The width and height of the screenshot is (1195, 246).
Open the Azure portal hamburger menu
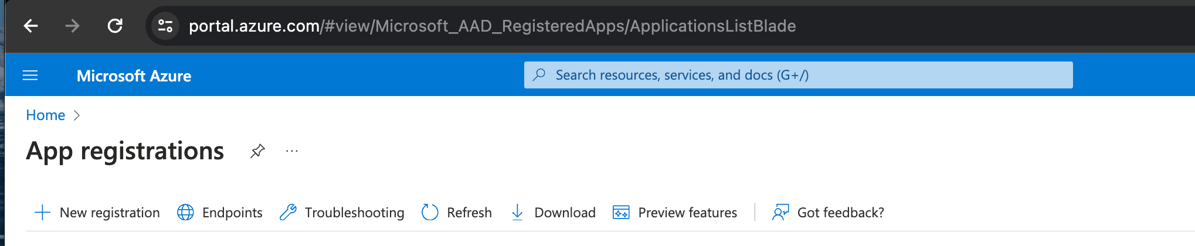(x=30, y=76)
